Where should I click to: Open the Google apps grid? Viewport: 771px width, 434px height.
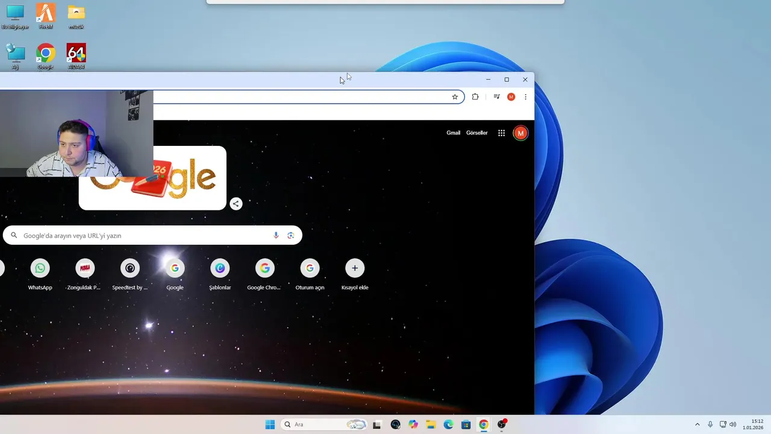tap(501, 133)
